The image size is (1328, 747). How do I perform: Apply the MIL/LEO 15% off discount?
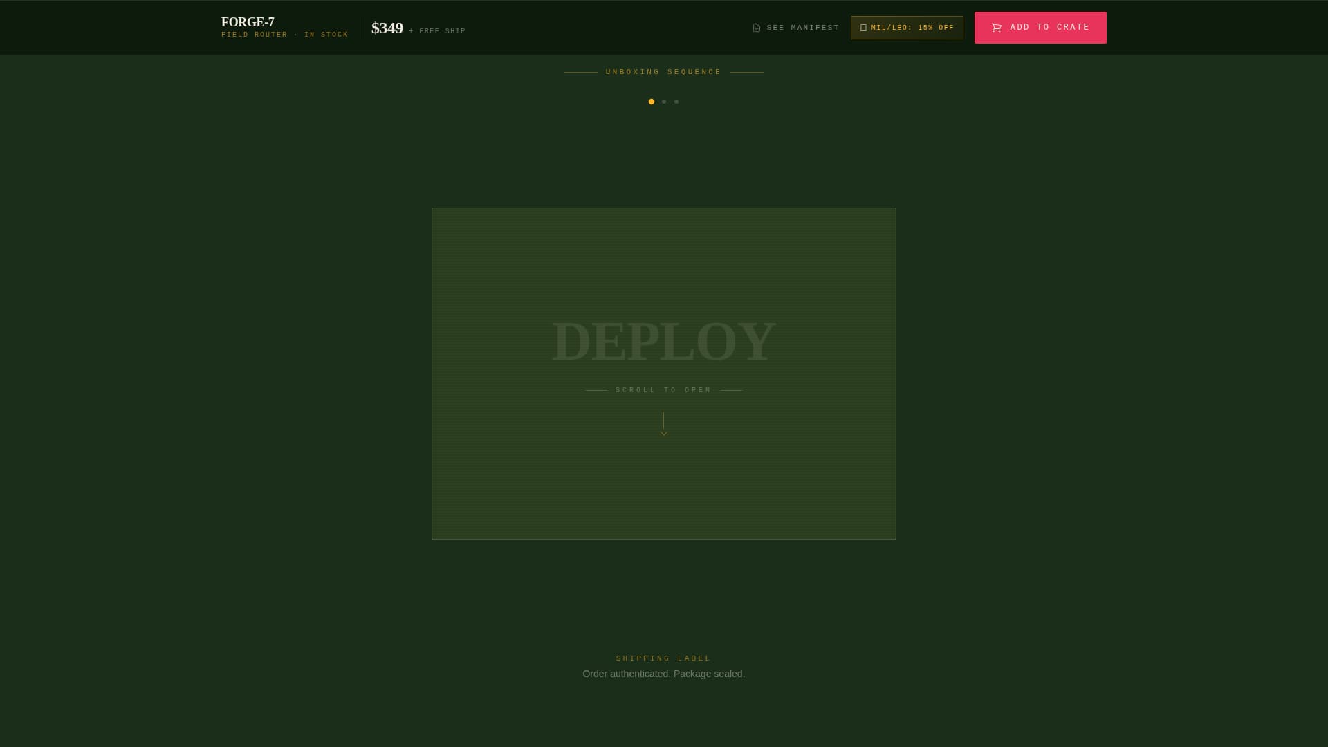[907, 28]
